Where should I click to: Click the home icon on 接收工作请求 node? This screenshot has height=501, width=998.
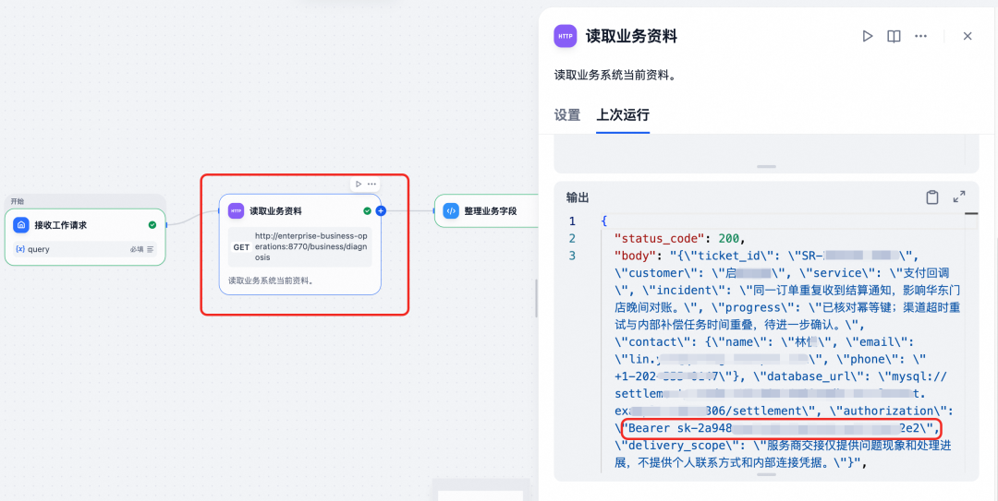point(21,225)
